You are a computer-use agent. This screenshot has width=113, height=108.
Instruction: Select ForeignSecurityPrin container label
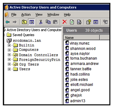40,60
